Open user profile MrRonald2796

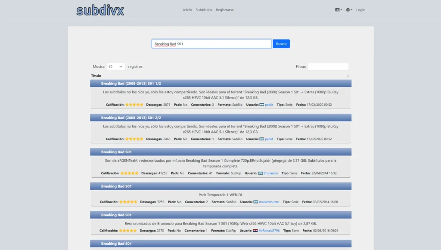[269, 231]
